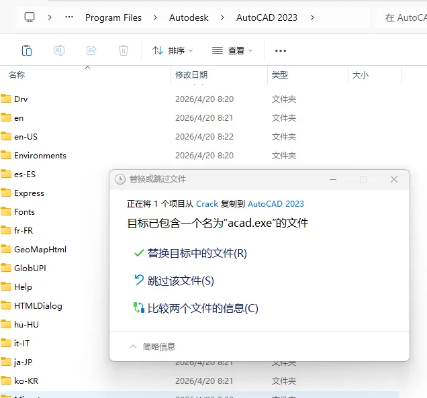
Task: Click 文件夹 type cell in Drv row
Action: click(284, 99)
